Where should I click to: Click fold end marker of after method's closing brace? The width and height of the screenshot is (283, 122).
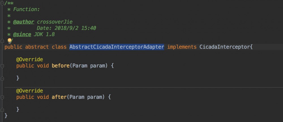click(x=2, y=109)
